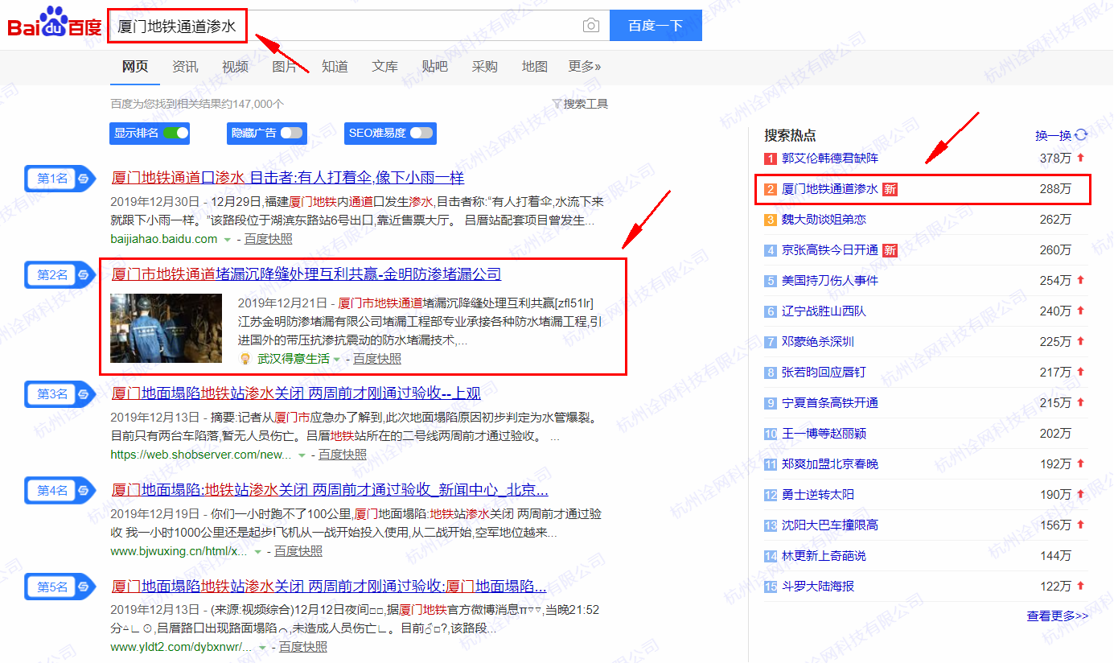
Task: Click the 武汉得意生活 source name
Action: tap(293, 359)
